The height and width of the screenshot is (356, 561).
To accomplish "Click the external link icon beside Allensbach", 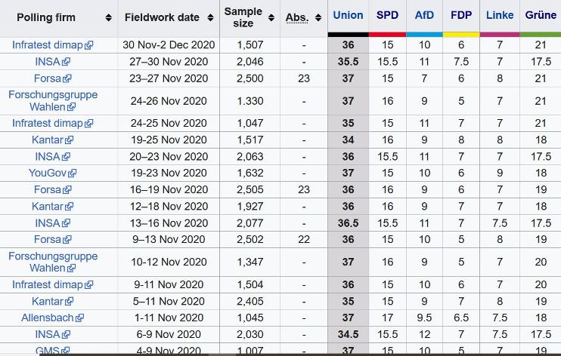I will (80, 318).
